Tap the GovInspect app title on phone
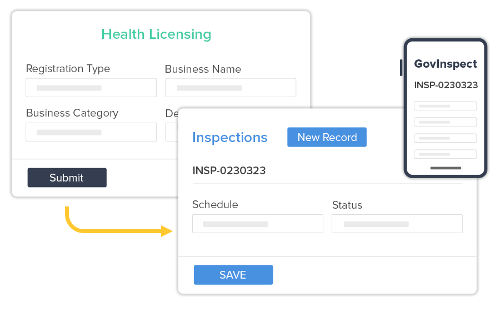500x333 pixels. (446, 64)
